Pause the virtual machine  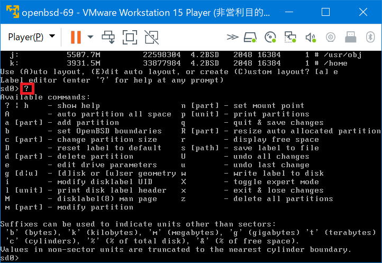coord(76,37)
